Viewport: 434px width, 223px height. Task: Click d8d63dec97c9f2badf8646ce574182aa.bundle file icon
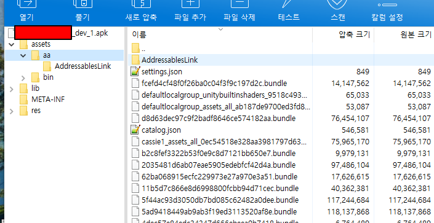click(135, 119)
